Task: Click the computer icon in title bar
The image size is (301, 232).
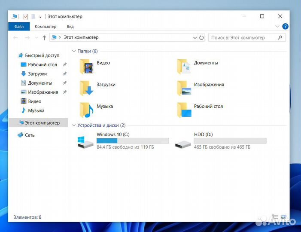Action: (x=14, y=16)
